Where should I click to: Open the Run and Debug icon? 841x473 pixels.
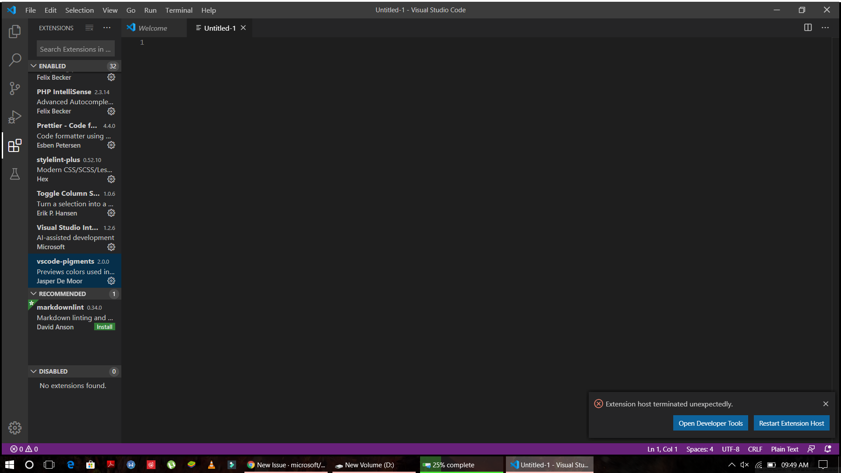(15, 117)
